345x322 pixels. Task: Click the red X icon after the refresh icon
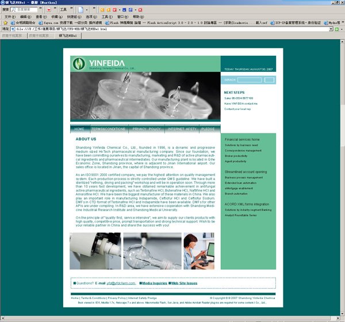tap(140, 10)
